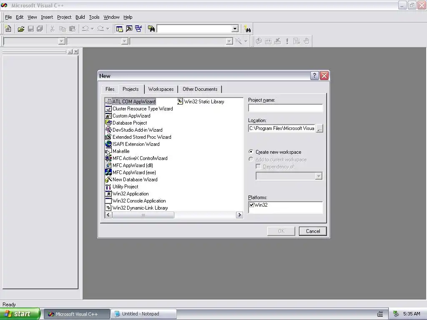Click the Save diskette toolbar icon
This screenshot has height=320, width=427.
click(x=31, y=29)
